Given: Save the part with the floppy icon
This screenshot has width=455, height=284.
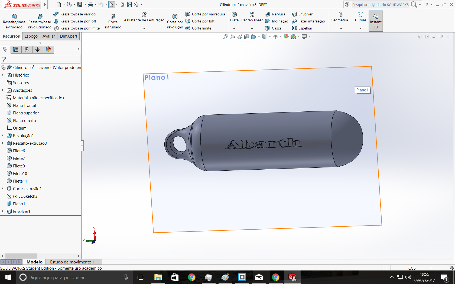Looking at the screenshot, I should [80, 5].
